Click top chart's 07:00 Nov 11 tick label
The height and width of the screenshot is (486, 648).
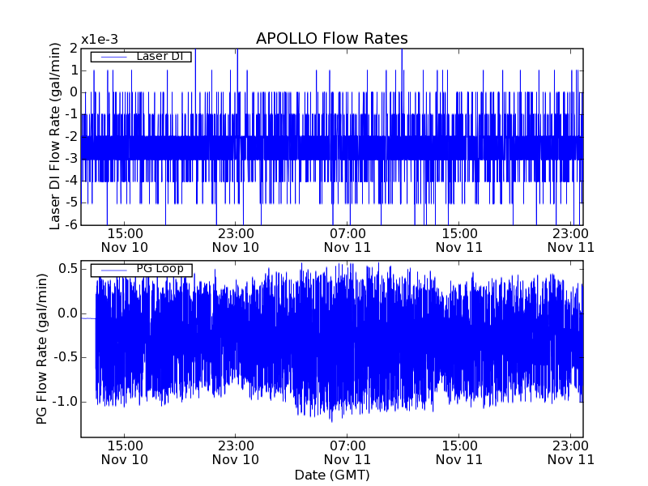(347, 240)
